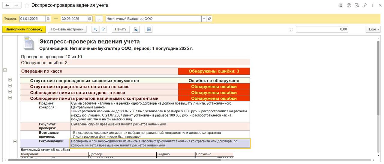Open the organization card icon
This screenshot has width=384, height=164.
click(209, 19)
